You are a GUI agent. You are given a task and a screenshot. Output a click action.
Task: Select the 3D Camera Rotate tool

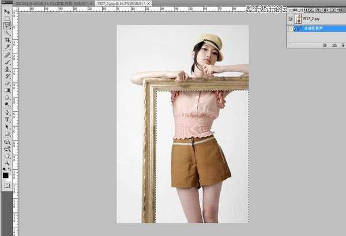7,149
